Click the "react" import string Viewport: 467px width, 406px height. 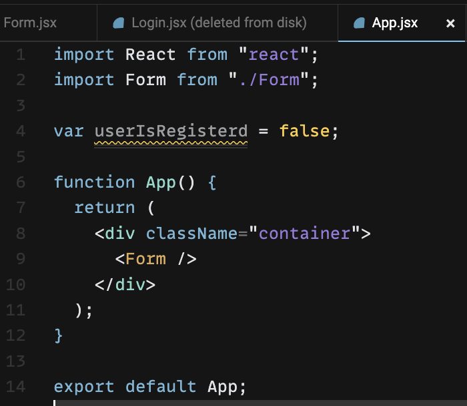point(274,55)
